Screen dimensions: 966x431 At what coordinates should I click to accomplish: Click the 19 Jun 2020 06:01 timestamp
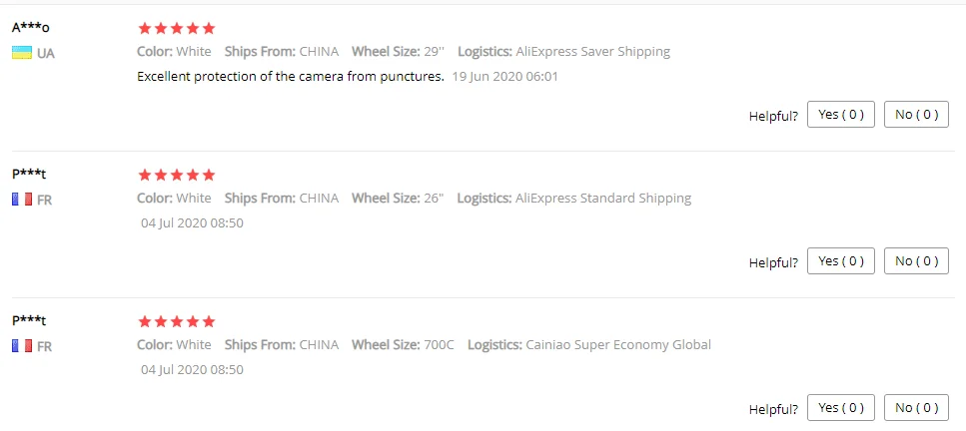(504, 76)
